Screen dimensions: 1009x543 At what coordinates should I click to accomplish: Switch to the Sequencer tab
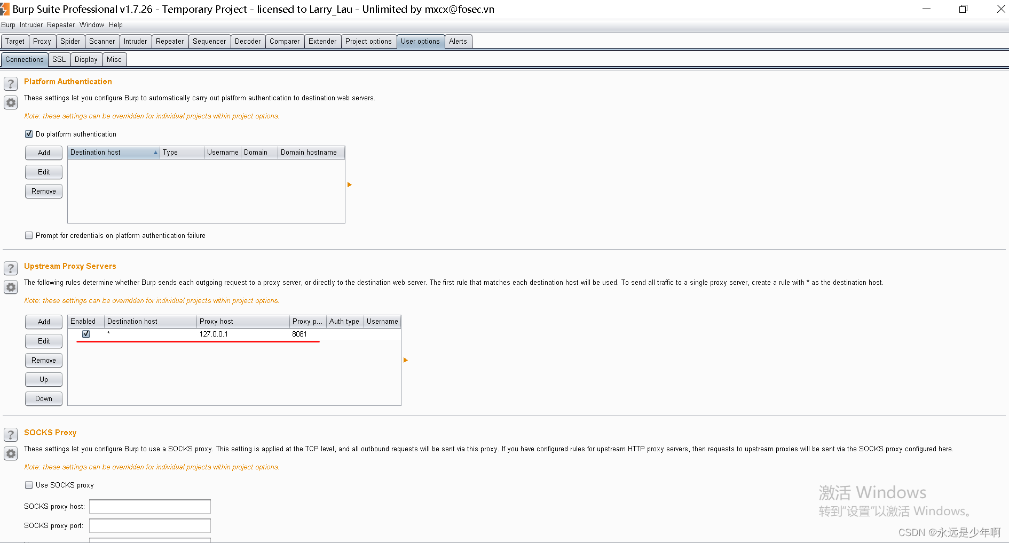coord(209,41)
